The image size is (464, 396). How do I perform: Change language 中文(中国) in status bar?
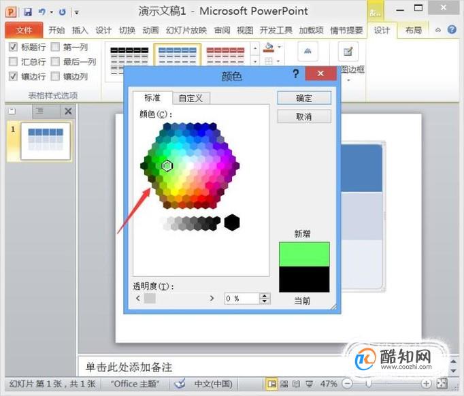tap(214, 384)
